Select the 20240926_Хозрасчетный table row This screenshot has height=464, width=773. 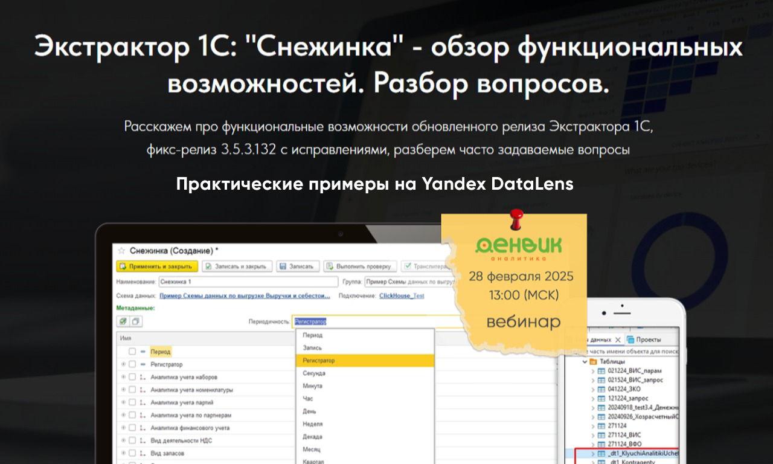click(x=638, y=417)
